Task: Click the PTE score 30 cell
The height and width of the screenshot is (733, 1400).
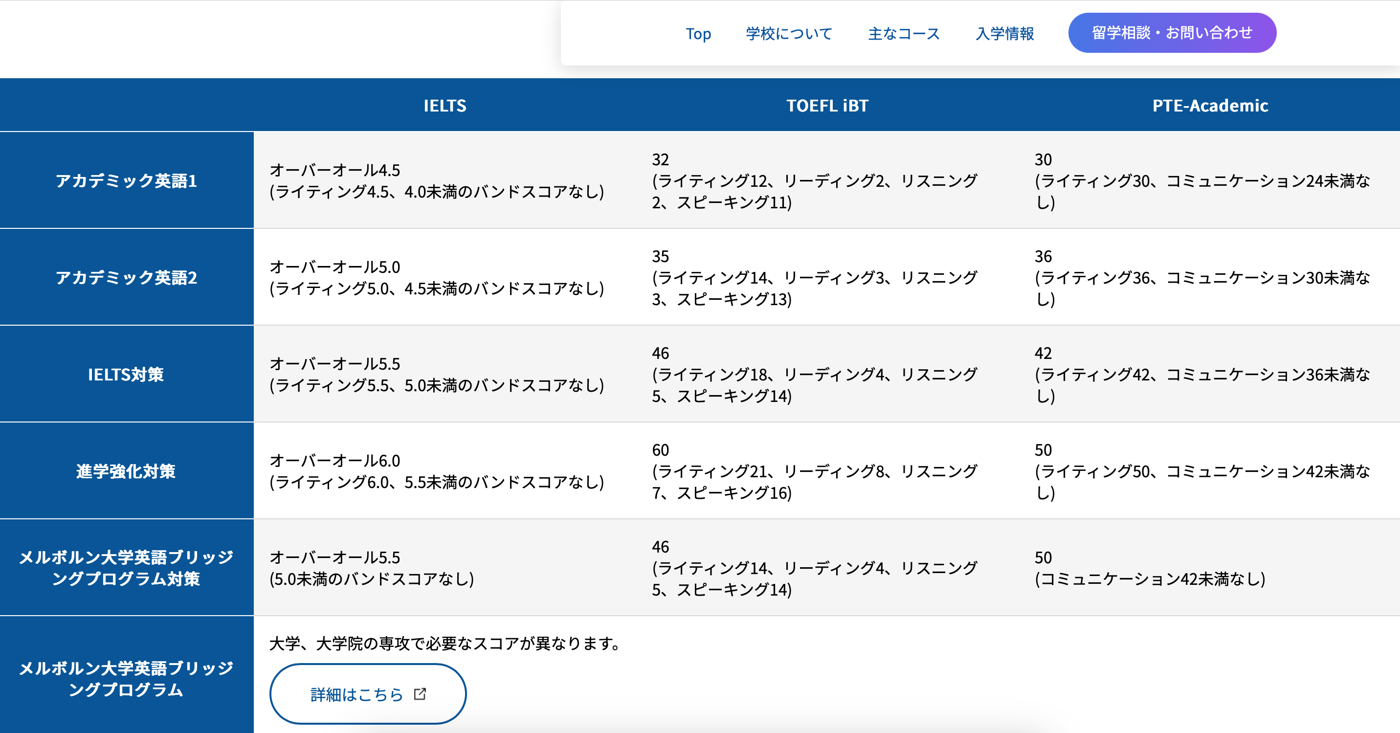Action: [x=1210, y=180]
